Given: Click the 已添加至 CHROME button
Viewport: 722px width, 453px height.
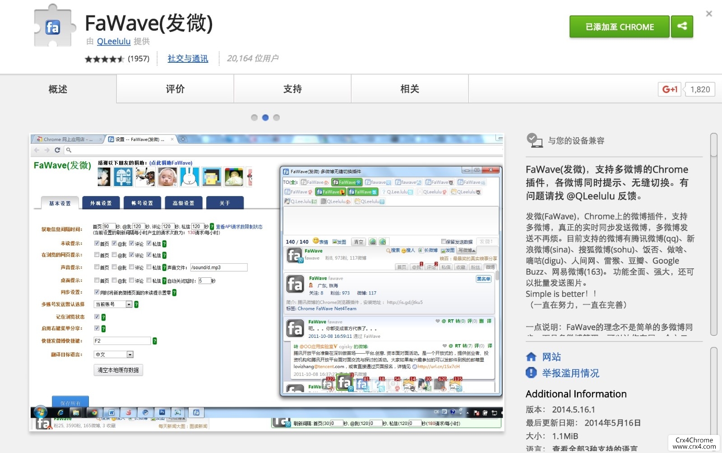Looking at the screenshot, I should [x=620, y=27].
